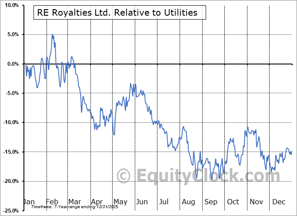Click the blue line's endpoint in late December
Screen dimensions: 297x216
click(x=292, y=151)
